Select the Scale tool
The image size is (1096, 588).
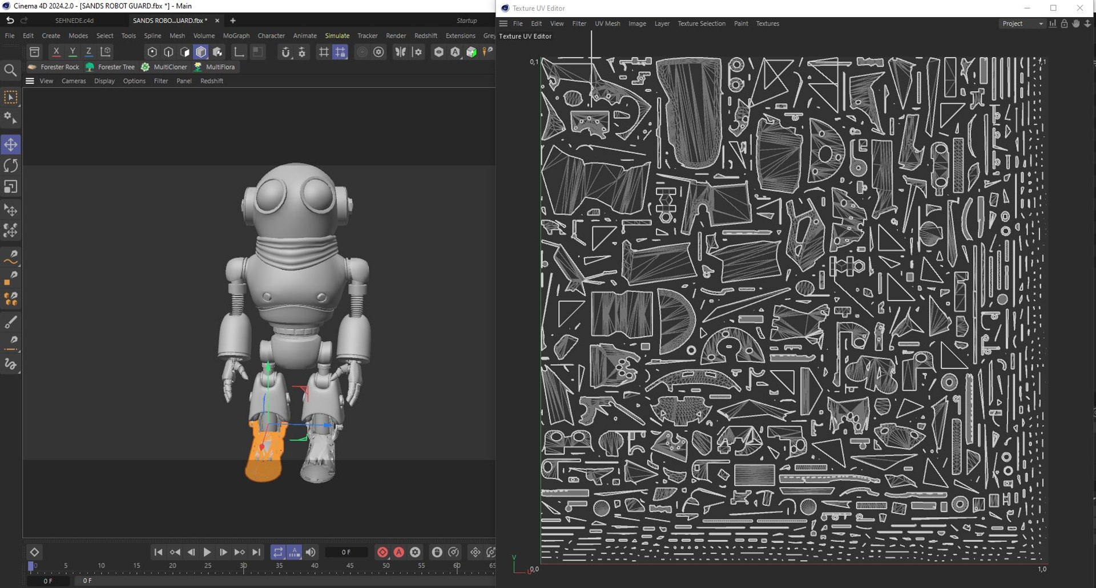[x=11, y=187]
